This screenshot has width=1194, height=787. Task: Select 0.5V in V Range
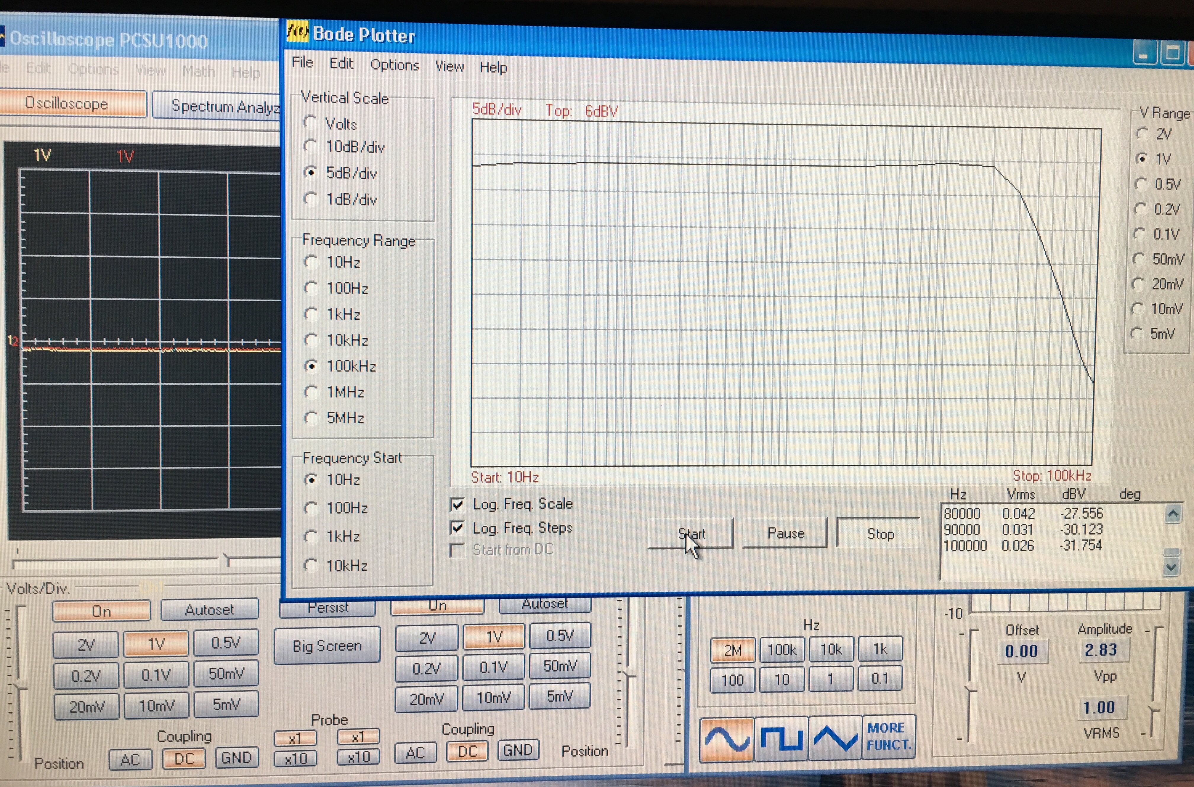(1141, 184)
